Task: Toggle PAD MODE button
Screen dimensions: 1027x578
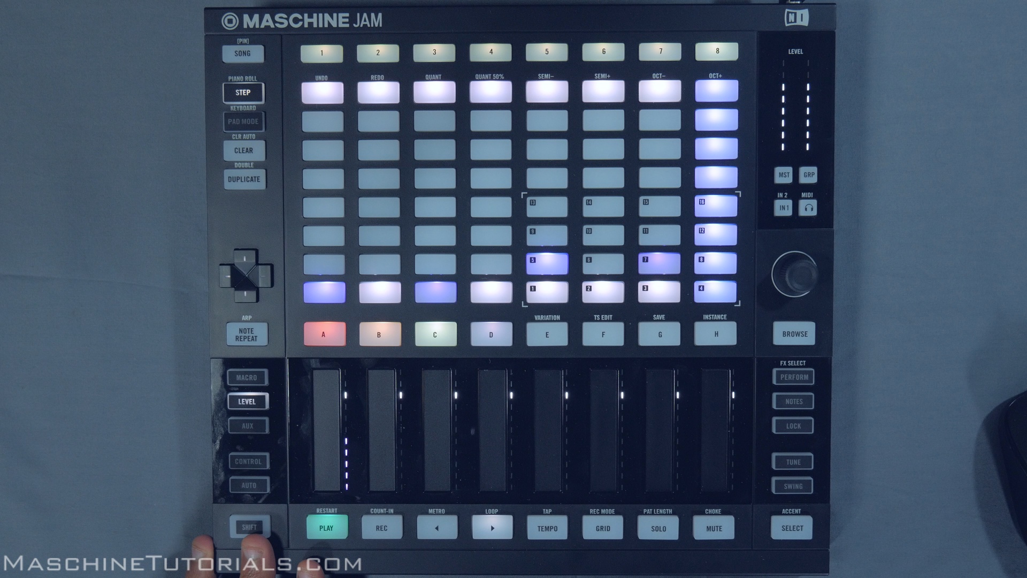Action: 243,121
